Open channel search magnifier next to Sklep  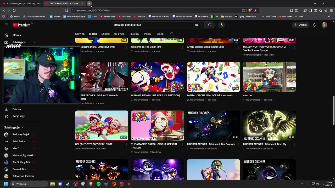click(x=172, y=34)
